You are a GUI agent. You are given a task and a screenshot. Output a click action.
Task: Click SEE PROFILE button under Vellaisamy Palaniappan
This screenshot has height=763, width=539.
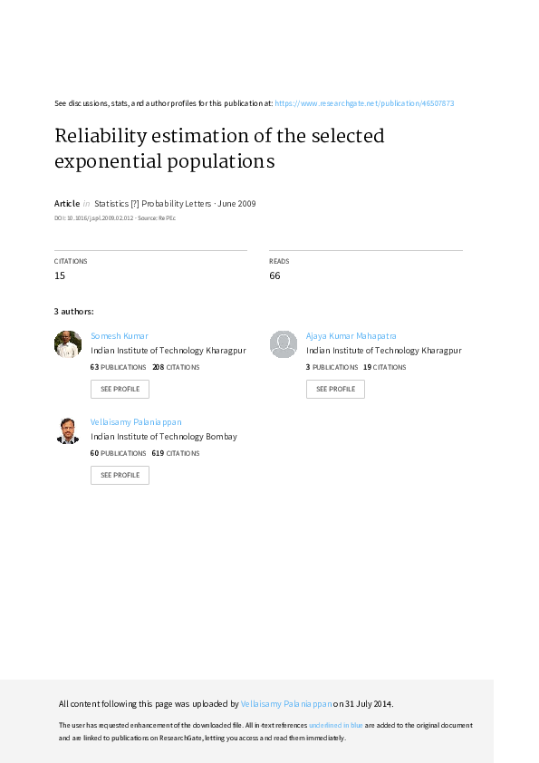pos(120,475)
